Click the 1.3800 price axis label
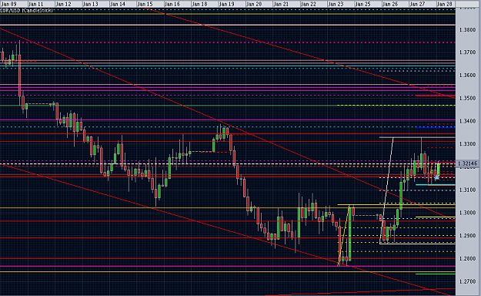The width and height of the screenshot is (481, 296). pyautogui.click(x=468, y=30)
